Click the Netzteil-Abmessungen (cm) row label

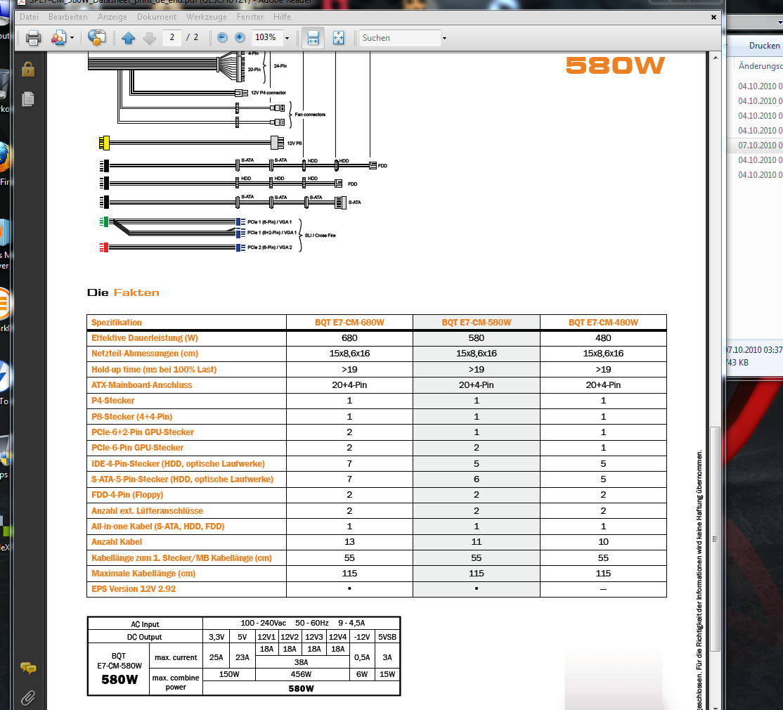145,354
